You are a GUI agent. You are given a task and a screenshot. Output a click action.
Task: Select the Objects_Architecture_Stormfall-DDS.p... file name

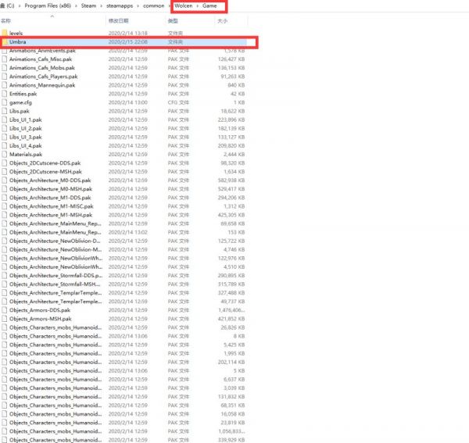[56, 276]
